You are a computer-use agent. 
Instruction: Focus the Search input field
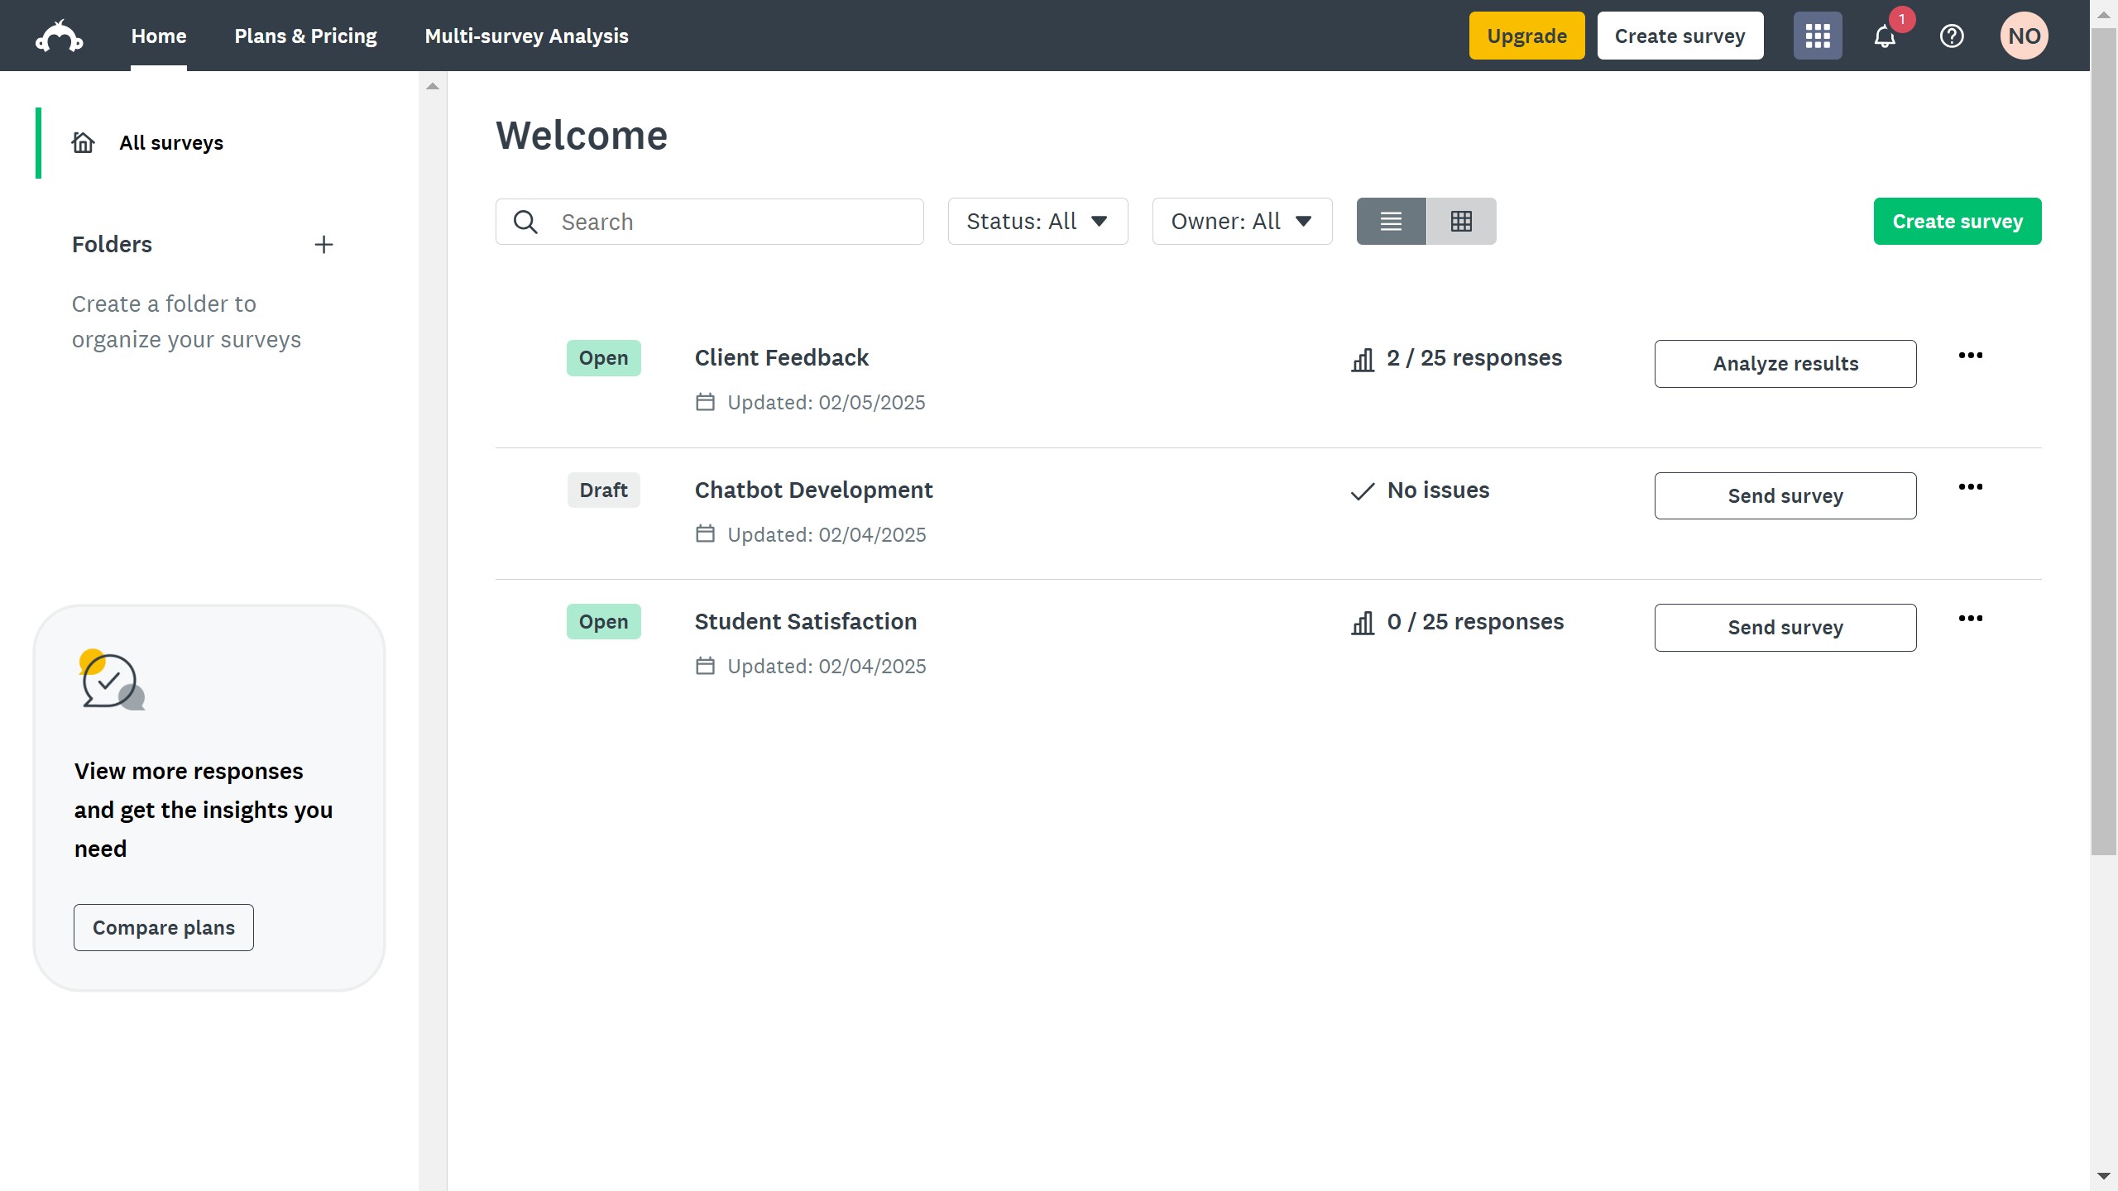coord(710,222)
